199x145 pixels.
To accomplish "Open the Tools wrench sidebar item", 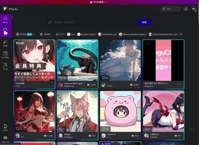I will tap(5, 66).
